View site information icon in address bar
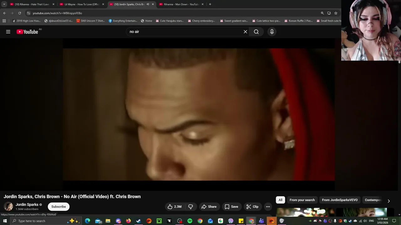Screen dimensions: 401x225 point(29,13)
